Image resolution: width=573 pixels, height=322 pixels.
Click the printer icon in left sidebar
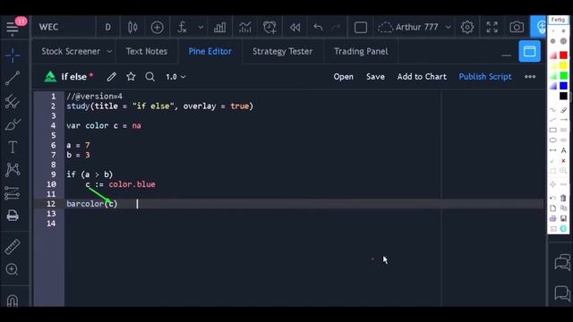pyautogui.click(x=13, y=216)
